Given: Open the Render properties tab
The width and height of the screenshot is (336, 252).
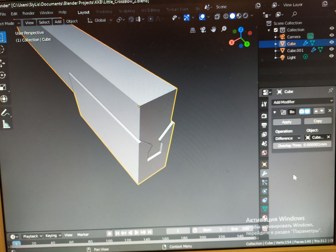Looking at the screenshot, I should [264, 116].
